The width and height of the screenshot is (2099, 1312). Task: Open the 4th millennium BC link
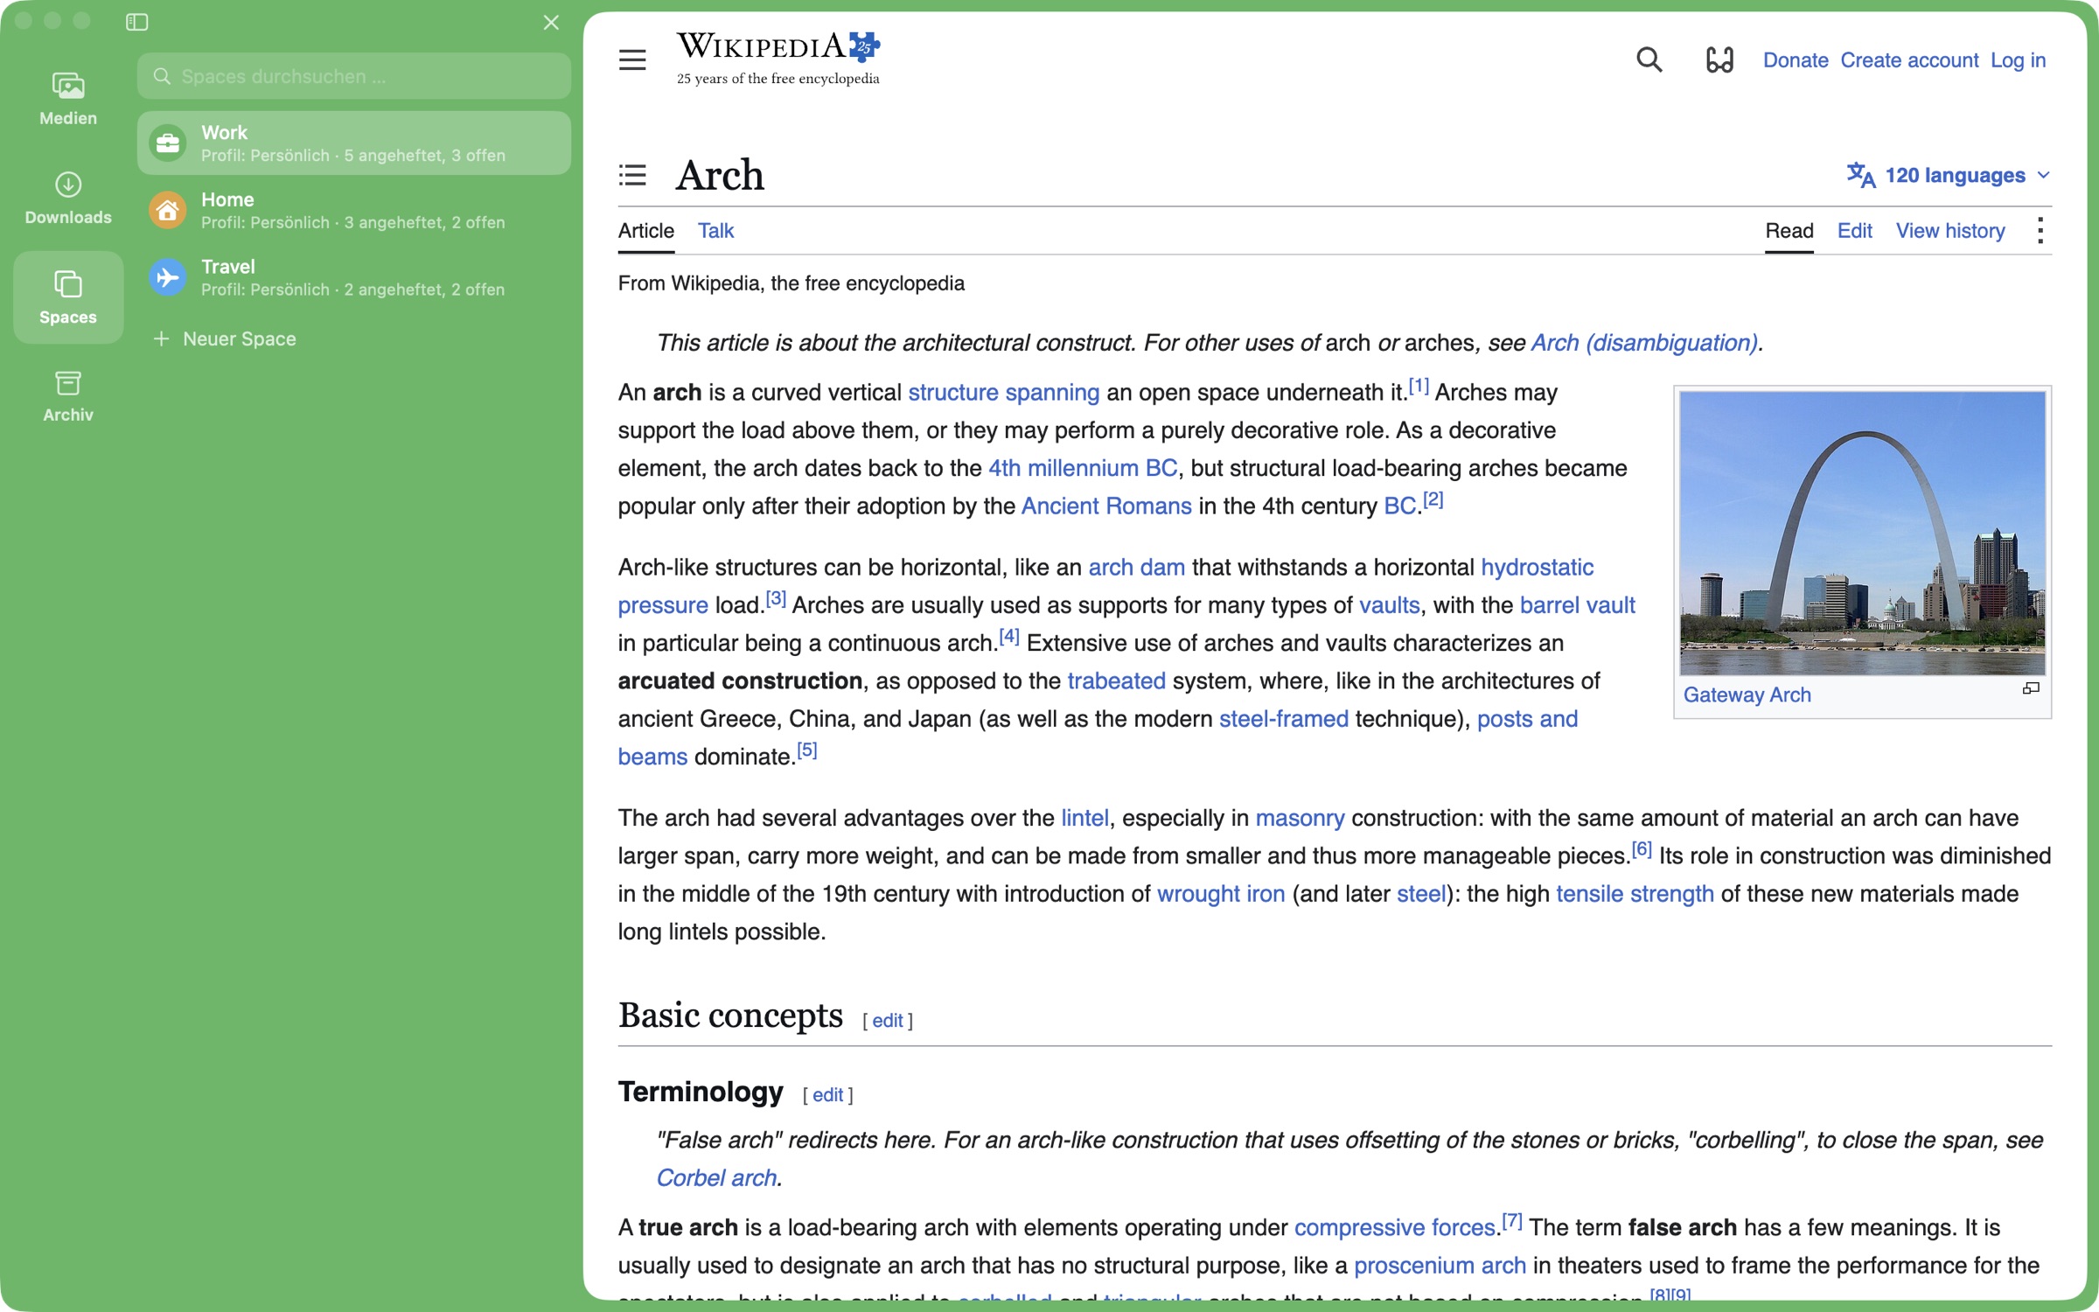(x=1083, y=468)
